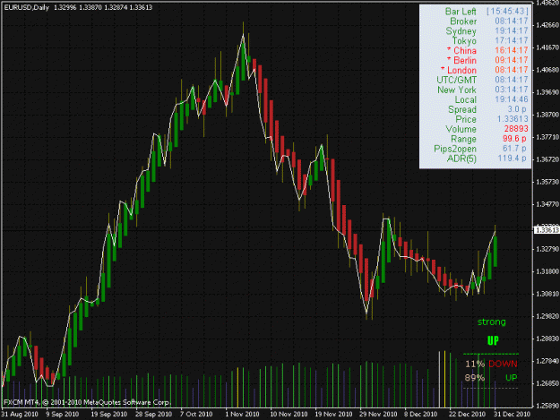This screenshot has height=420, width=560.
Task: Click the 1.26850 price axis label
Action: click(547, 383)
